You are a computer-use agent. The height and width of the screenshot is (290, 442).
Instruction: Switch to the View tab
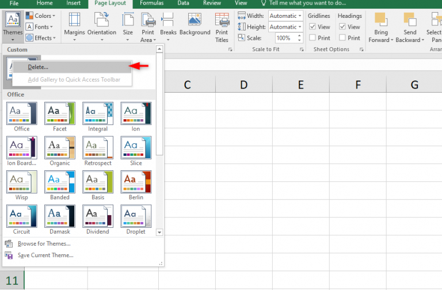241,3
